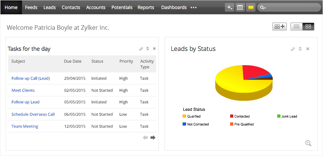The width and height of the screenshot is (323, 156).
Task: Zoom into the Leads by Status chart
Action: coord(308,143)
